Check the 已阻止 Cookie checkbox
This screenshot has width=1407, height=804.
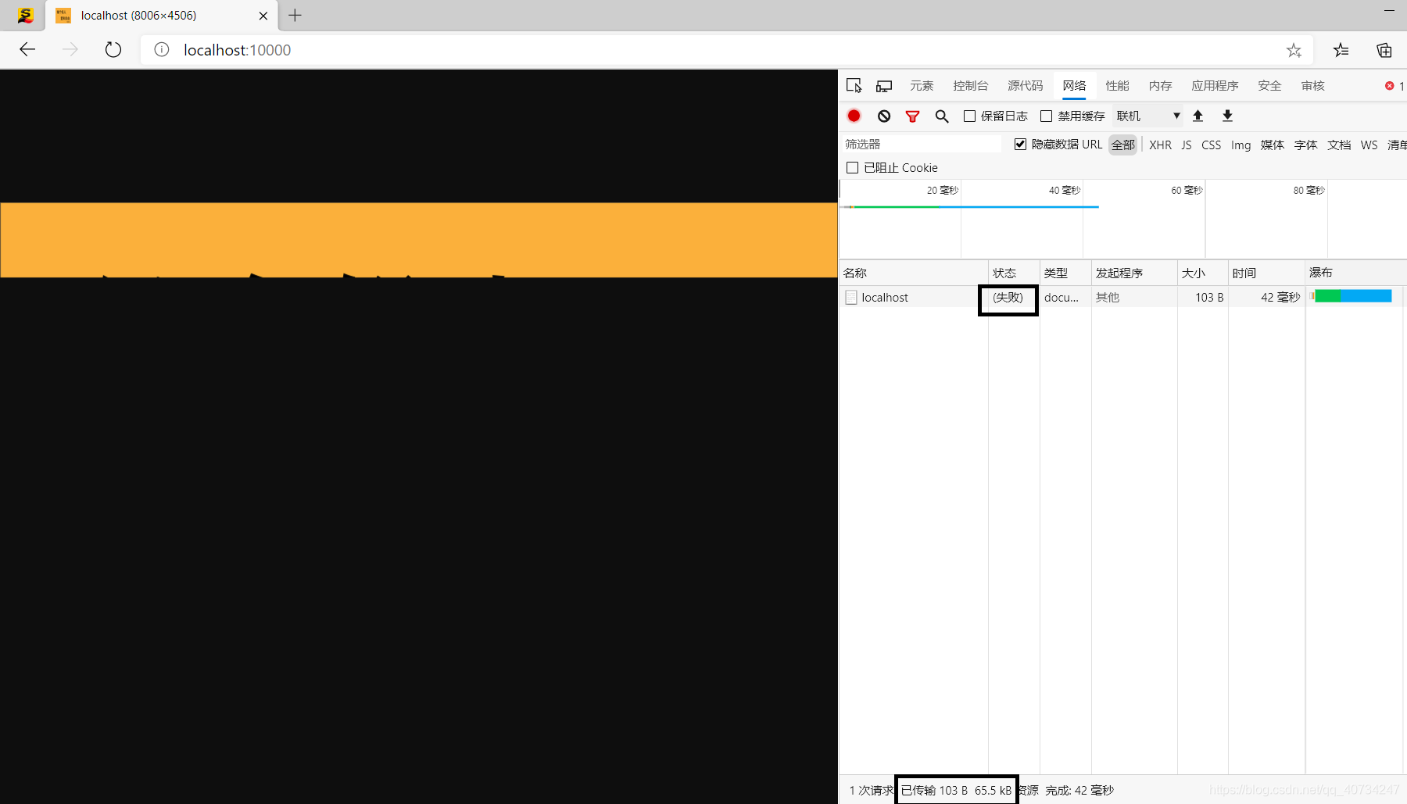[x=852, y=167]
